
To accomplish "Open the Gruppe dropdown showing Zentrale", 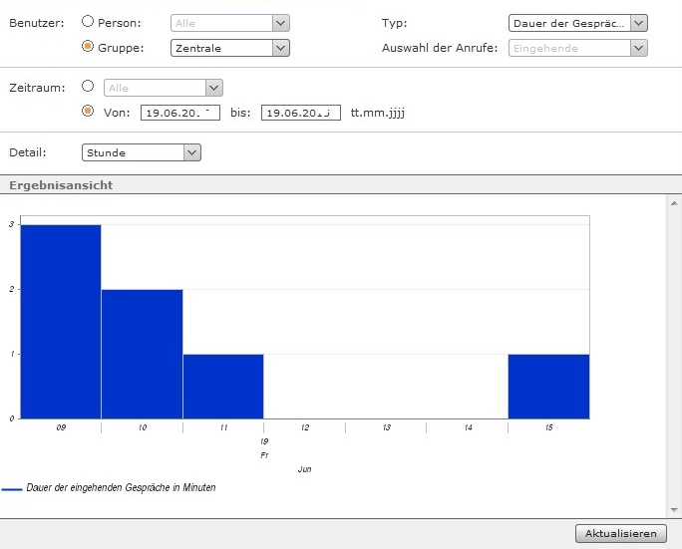I will (229, 47).
